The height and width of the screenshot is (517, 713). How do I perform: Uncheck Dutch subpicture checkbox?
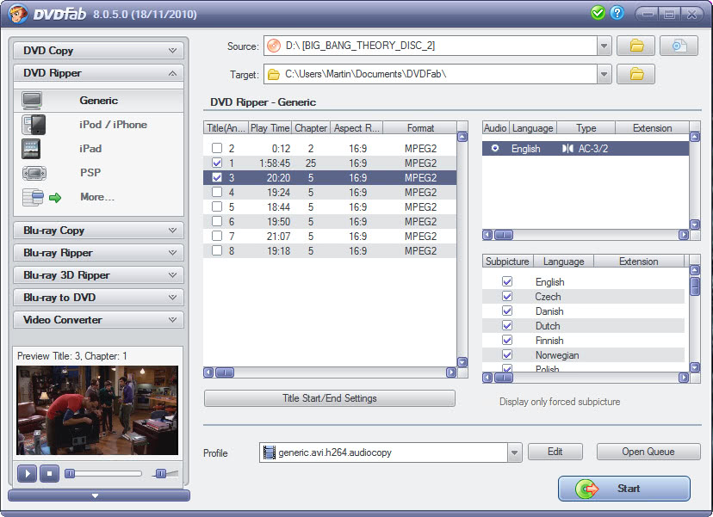[507, 325]
